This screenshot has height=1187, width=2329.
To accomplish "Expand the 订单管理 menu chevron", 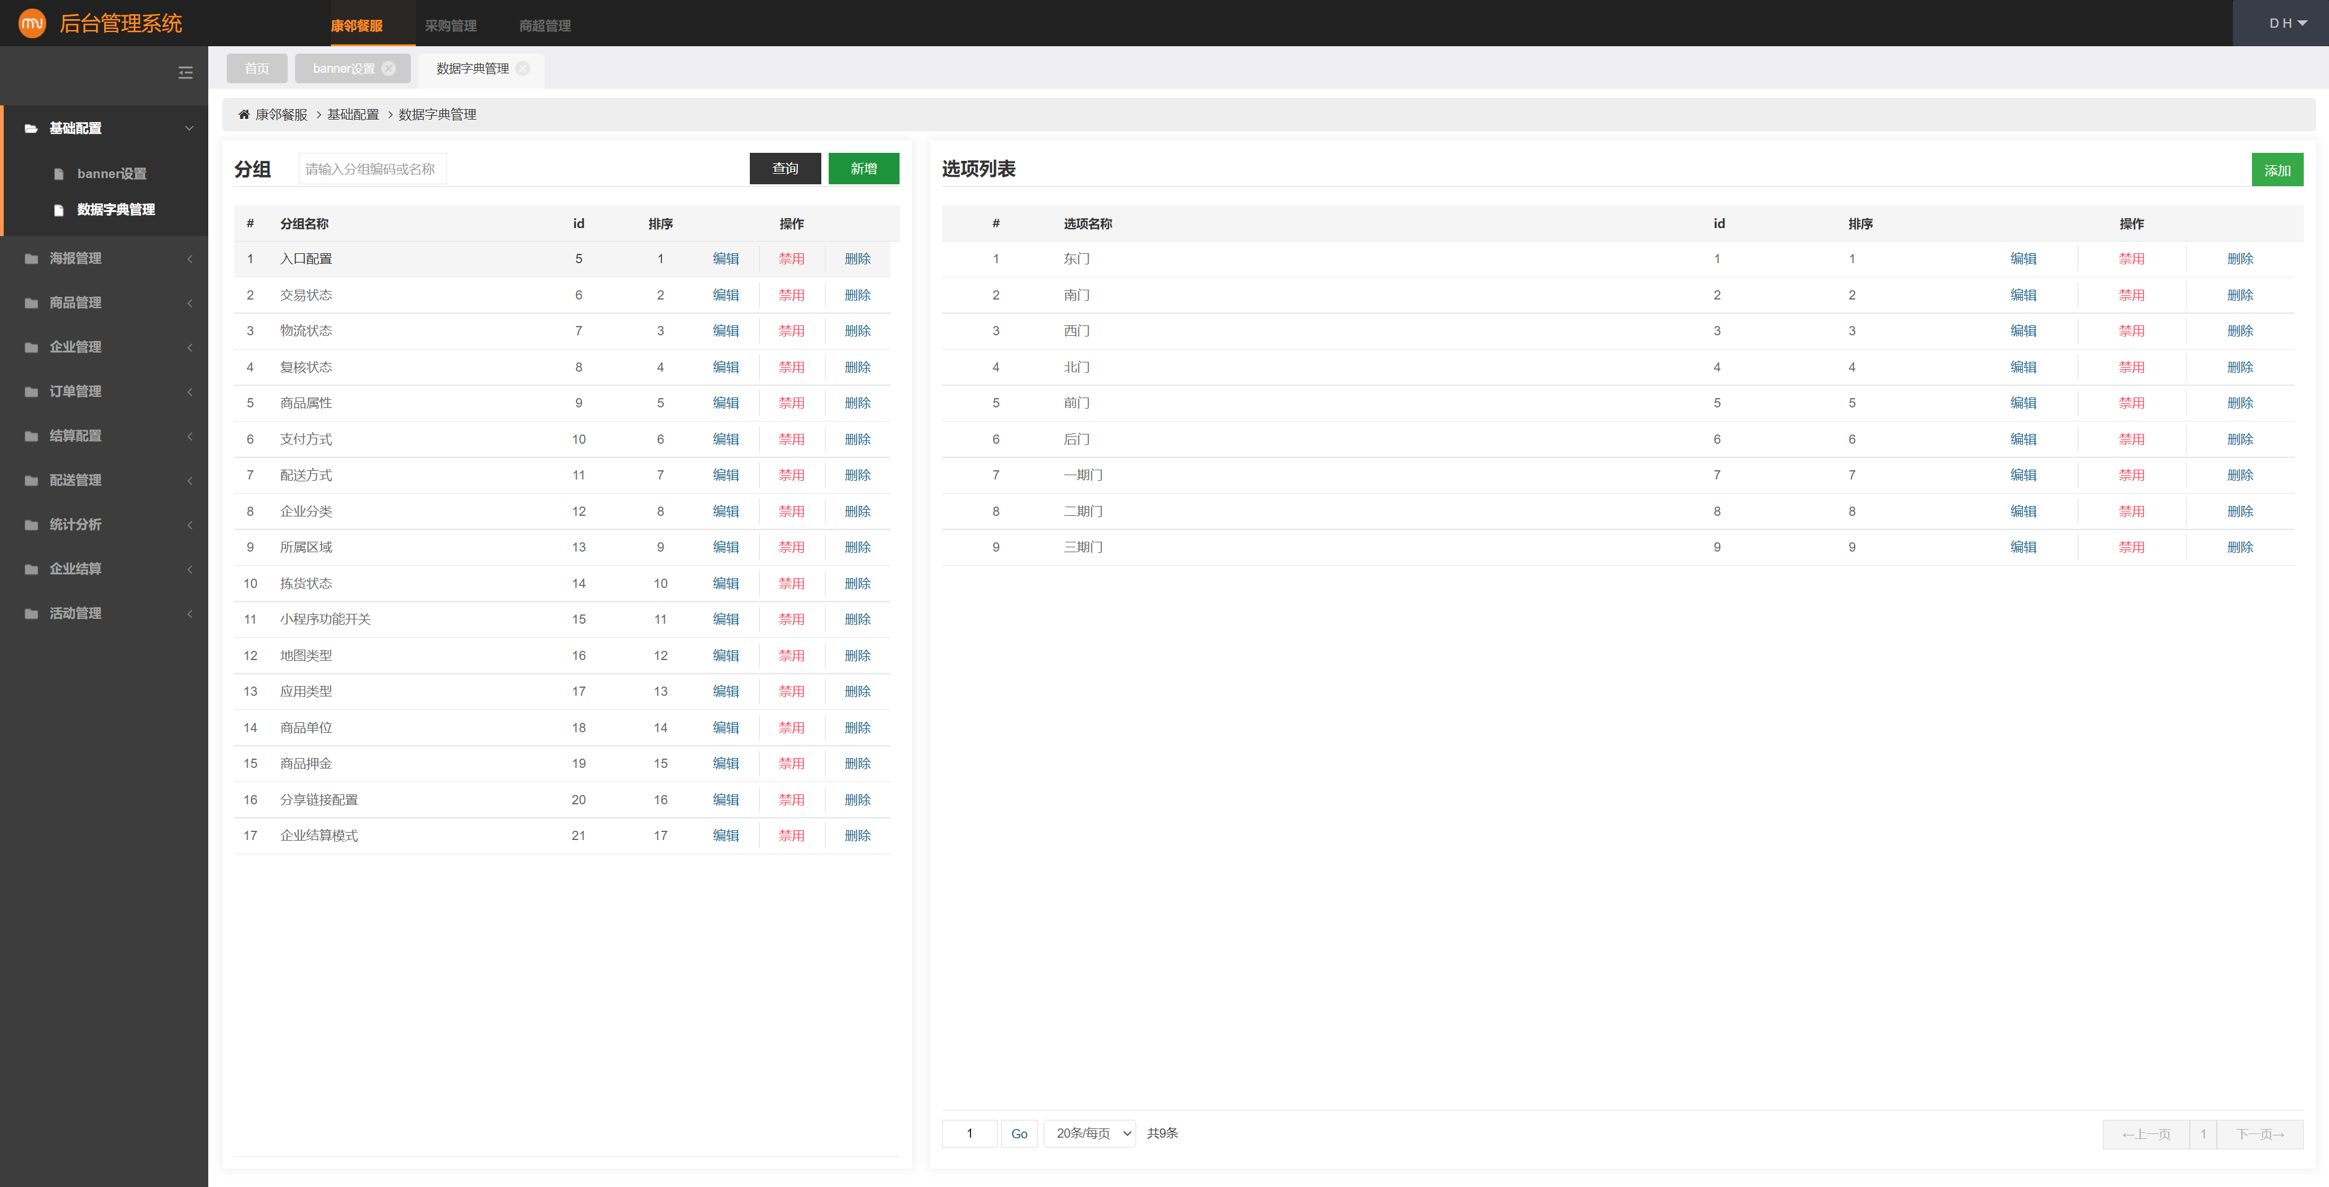I will pos(190,391).
